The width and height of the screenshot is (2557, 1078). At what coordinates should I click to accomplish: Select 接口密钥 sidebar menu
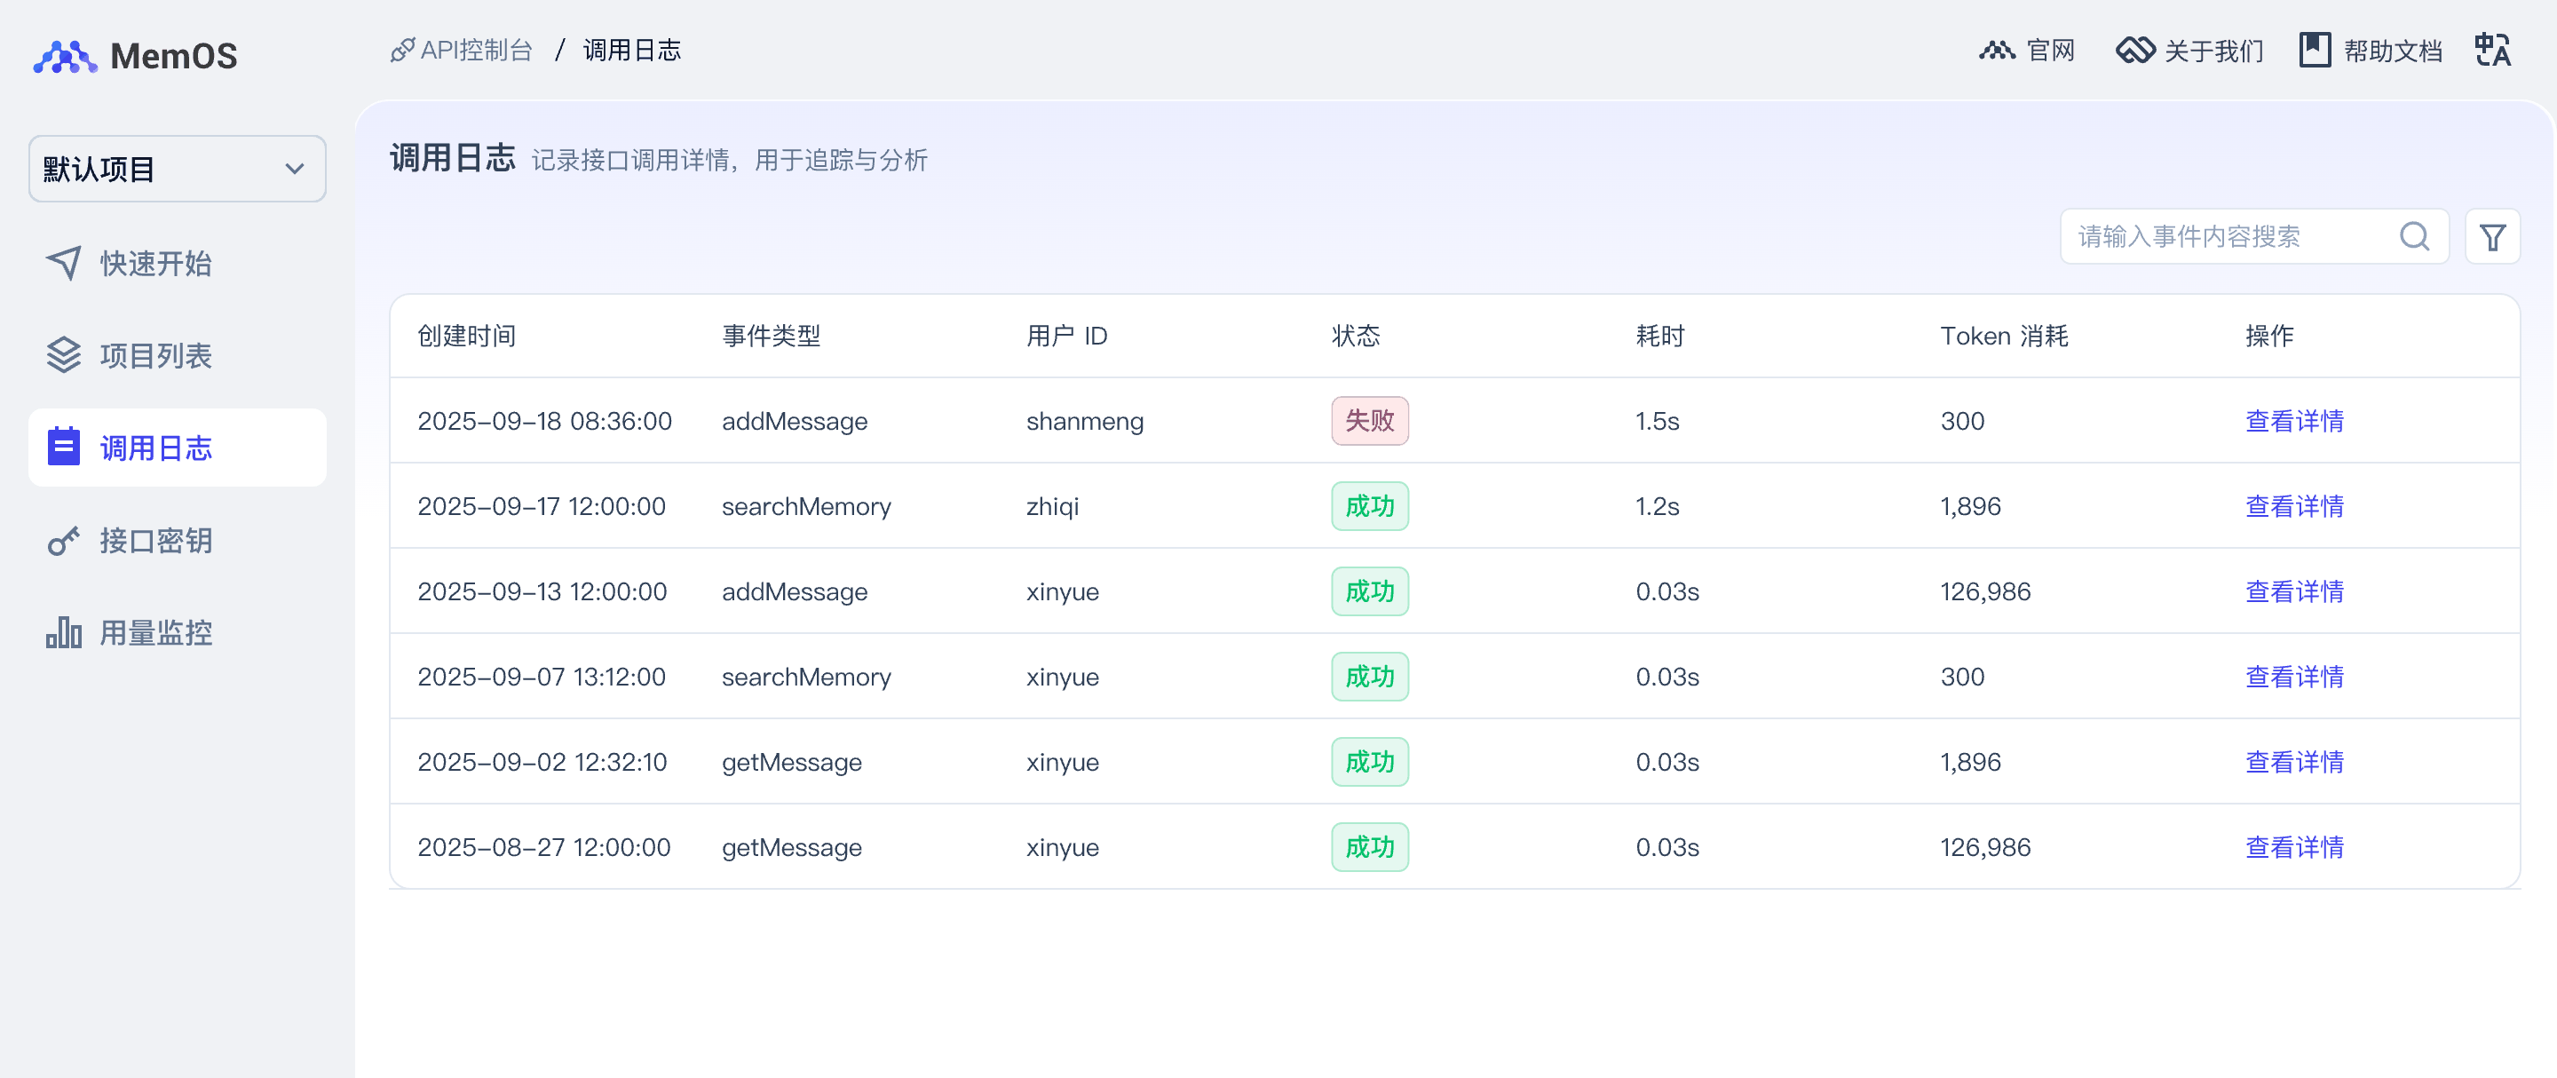(154, 541)
